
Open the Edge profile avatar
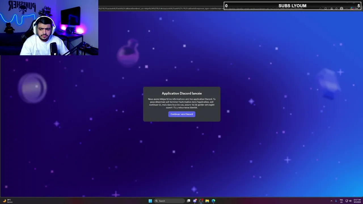[x=341, y=8]
